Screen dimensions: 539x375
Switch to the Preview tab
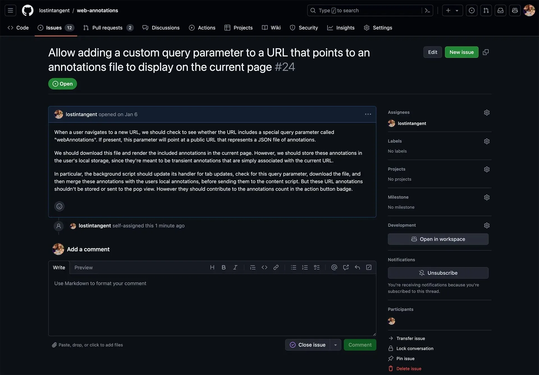(x=83, y=267)
